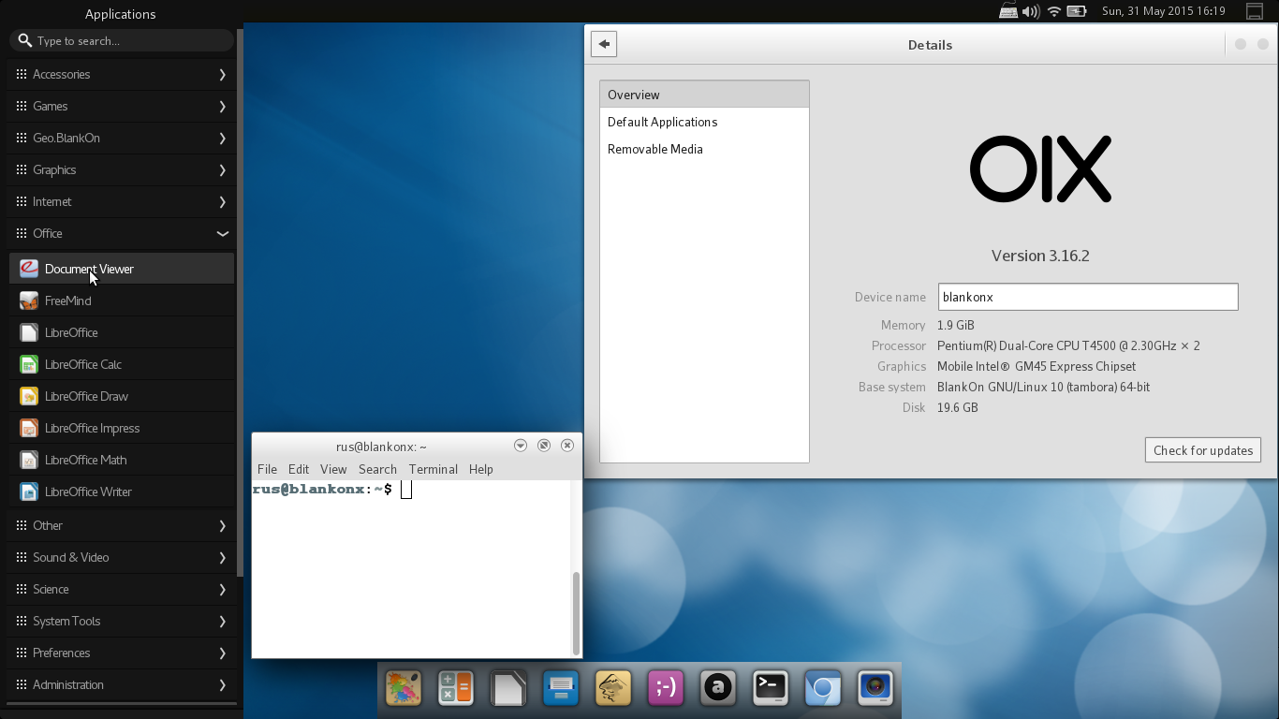Launch LibreOffice Writer

(x=122, y=492)
